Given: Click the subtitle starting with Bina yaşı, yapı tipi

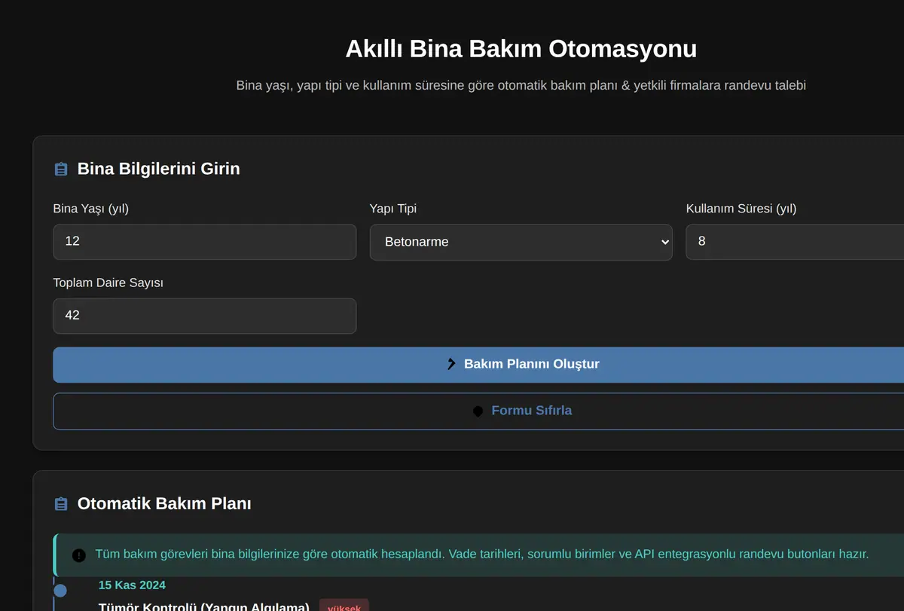Looking at the screenshot, I should [x=521, y=85].
